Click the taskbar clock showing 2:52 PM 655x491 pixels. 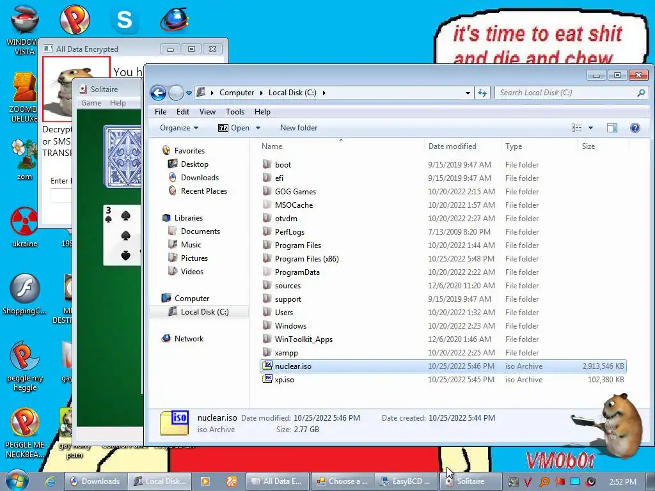tap(622, 481)
